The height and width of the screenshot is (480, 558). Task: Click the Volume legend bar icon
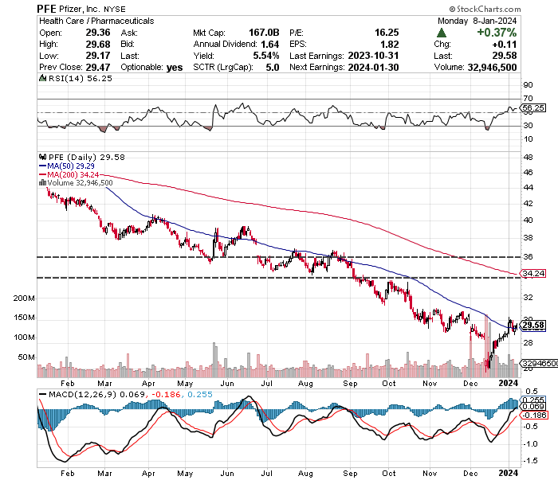click(x=41, y=182)
